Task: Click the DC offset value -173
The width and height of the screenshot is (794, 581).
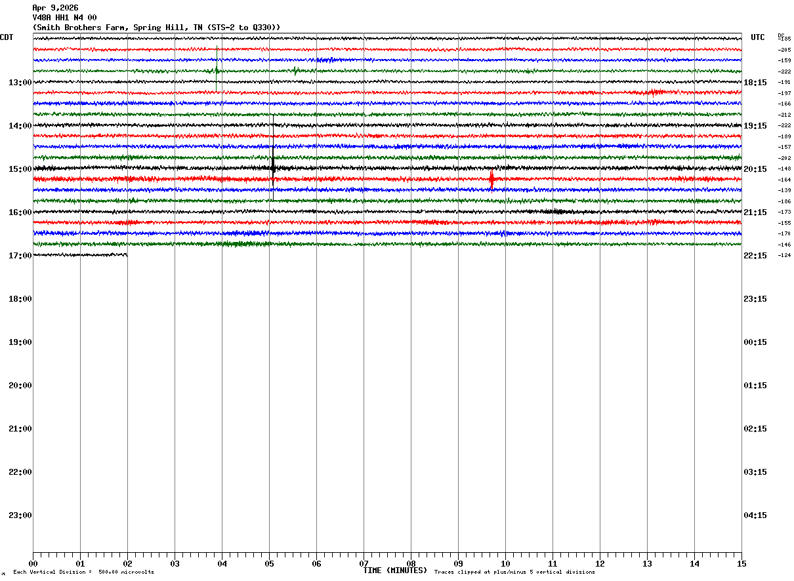Action: (x=784, y=212)
